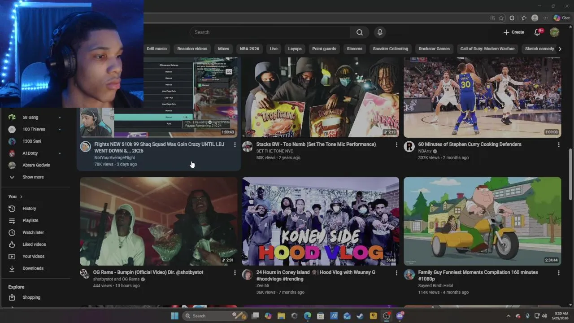This screenshot has width=574, height=323.
Task: Open the YouTube account avatar menu
Action: (555, 32)
